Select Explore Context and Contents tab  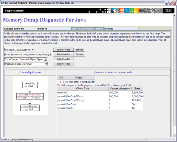[x=88, y=29]
